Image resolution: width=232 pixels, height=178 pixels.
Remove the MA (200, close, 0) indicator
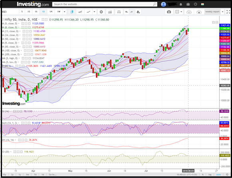click(32, 54)
